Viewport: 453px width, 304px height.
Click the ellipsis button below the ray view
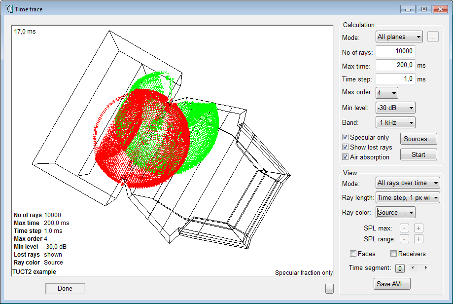[329, 289]
